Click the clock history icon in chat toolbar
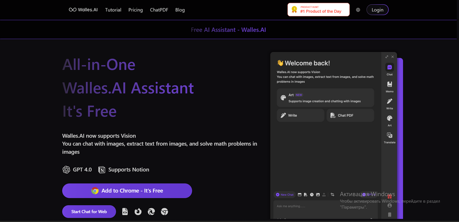 pyautogui.click(x=312, y=194)
